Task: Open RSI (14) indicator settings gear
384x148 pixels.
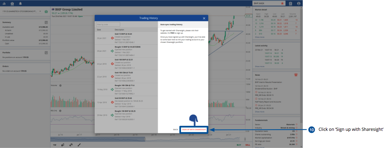Action: coord(60,110)
